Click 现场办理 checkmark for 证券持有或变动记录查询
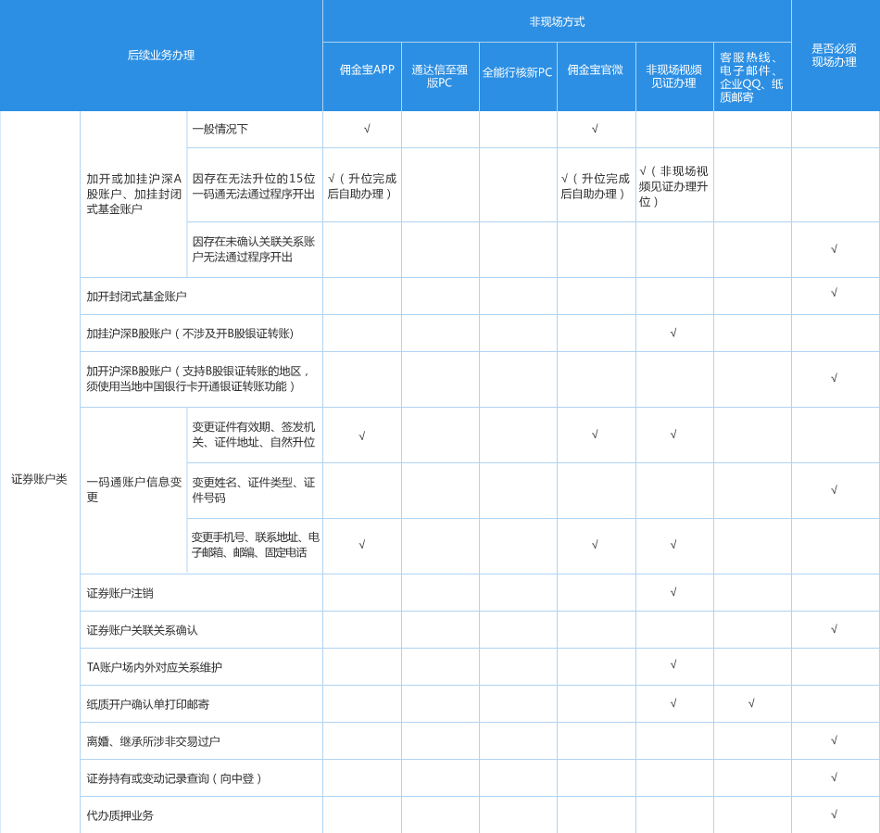The height and width of the screenshot is (833, 880). point(834,776)
